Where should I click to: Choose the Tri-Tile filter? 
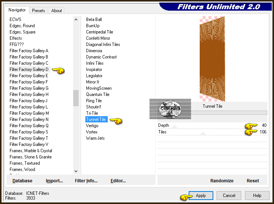pos(92,113)
